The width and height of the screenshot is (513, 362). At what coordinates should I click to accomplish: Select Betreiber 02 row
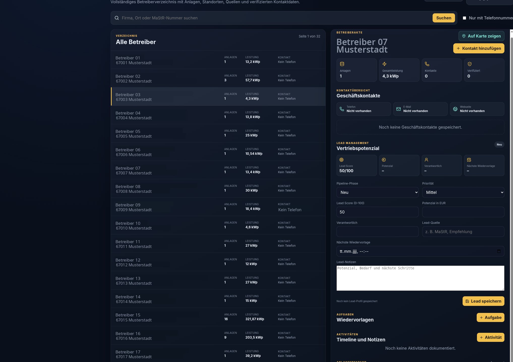coord(218,78)
